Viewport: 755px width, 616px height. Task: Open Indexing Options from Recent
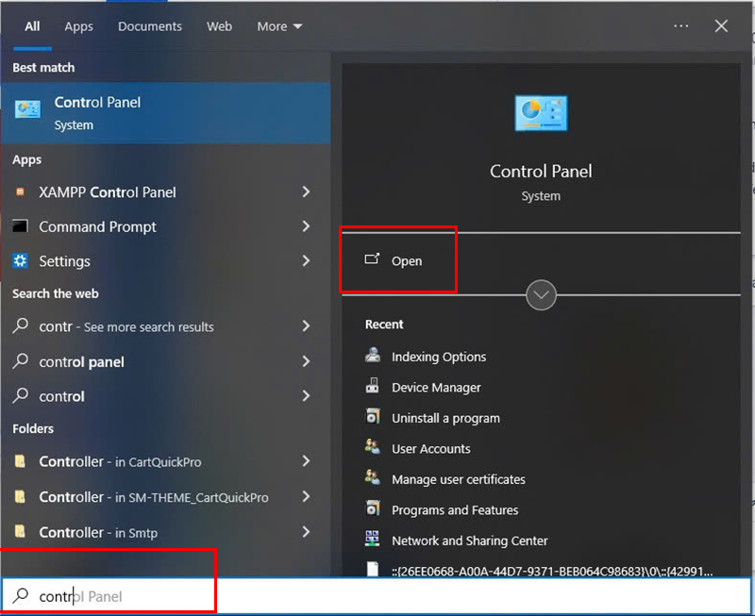[x=438, y=357]
